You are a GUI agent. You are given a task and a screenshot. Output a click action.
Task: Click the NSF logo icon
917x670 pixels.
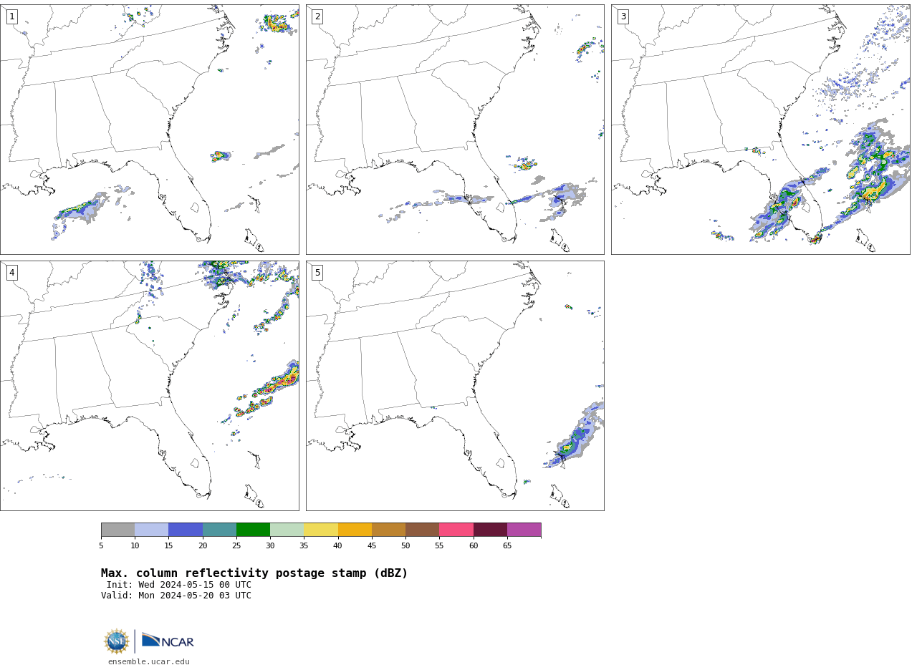coord(117,641)
